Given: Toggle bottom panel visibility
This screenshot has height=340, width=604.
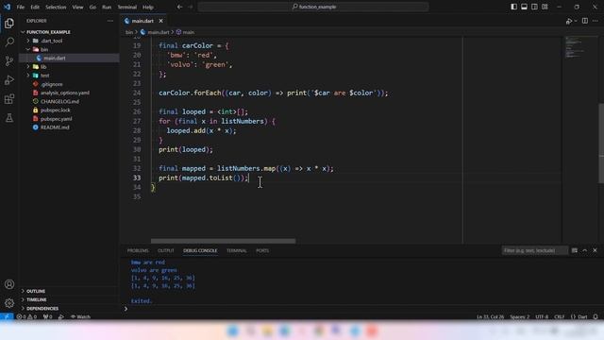Looking at the screenshot, I should click(524, 7).
